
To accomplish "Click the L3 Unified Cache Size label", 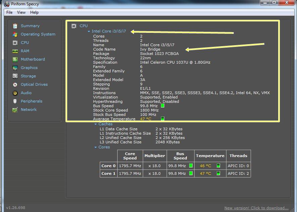I will point(121,142).
